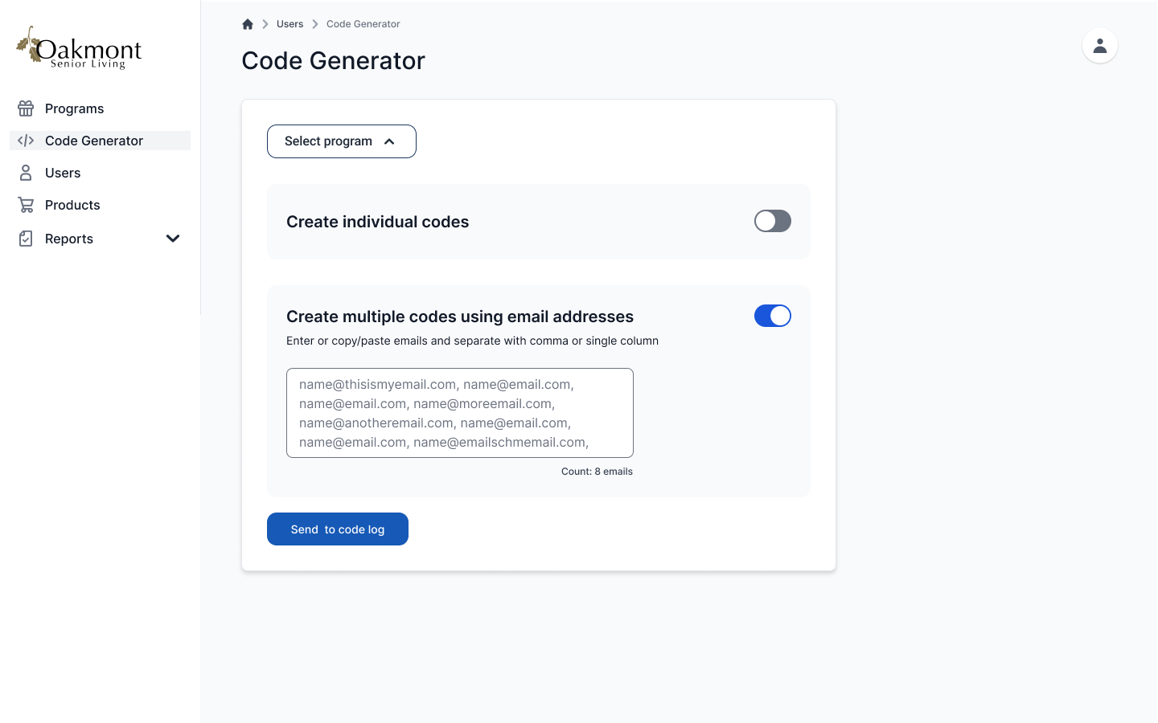Image resolution: width=1158 pixels, height=723 pixels.
Task: Click the home icon in breadcrumb
Action: [x=248, y=24]
